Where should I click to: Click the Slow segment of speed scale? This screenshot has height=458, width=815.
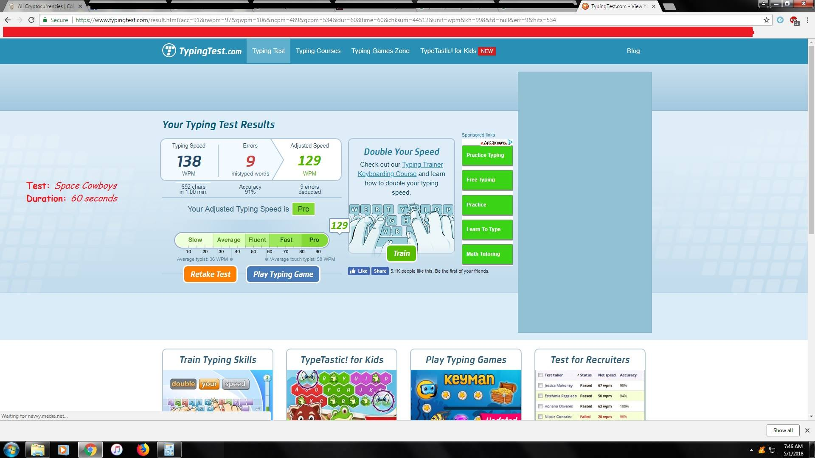click(x=194, y=240)
